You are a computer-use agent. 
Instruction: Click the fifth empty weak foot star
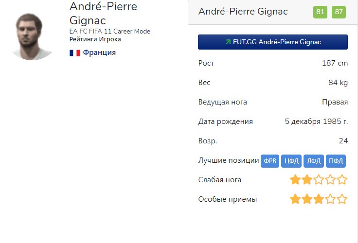tap(342, 180)
